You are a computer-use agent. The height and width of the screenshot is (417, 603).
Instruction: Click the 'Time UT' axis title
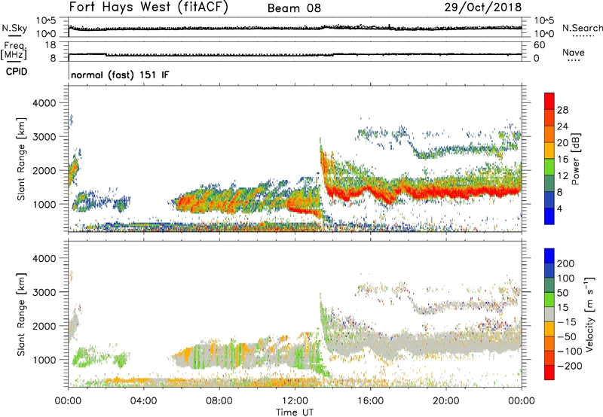[x=295, y=412]
